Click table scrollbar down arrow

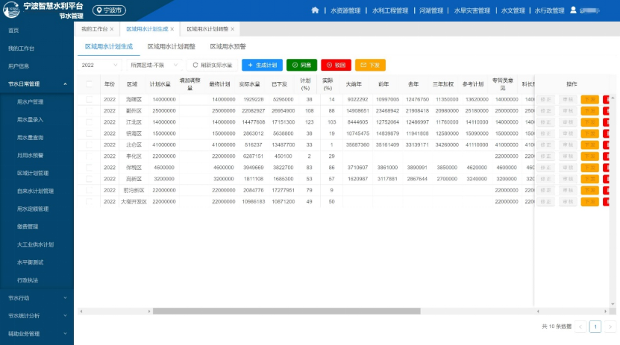click(613, 304)
